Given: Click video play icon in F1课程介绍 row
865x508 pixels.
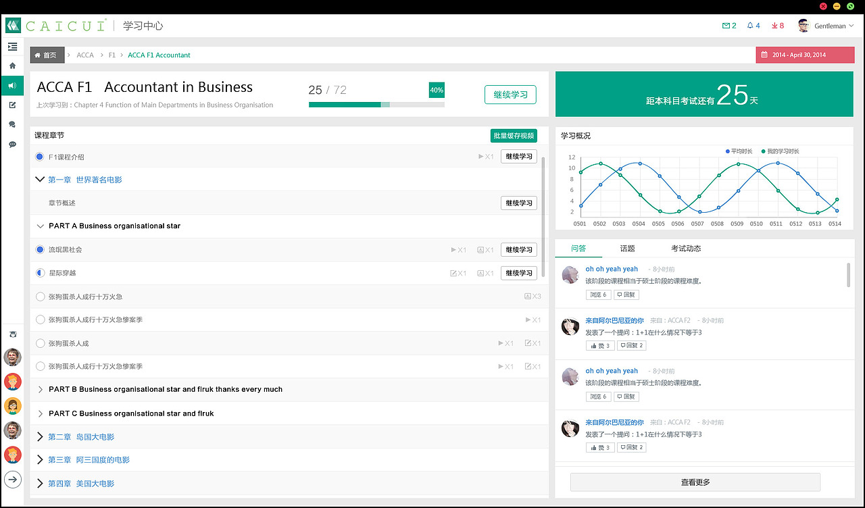Looking at the screenshot, I should coord(480,157).
